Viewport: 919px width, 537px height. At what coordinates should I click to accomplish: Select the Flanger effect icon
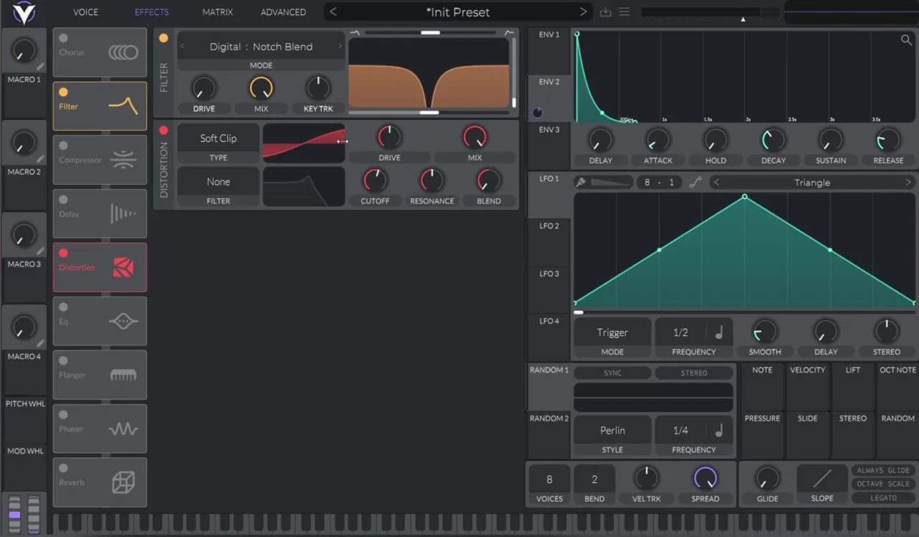tap(123, 375)
